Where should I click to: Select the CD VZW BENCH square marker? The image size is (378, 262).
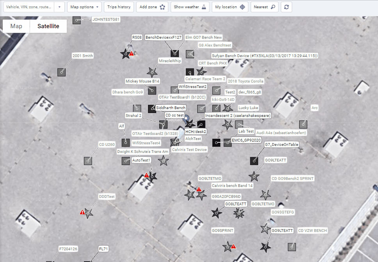(x=291, y=247)
